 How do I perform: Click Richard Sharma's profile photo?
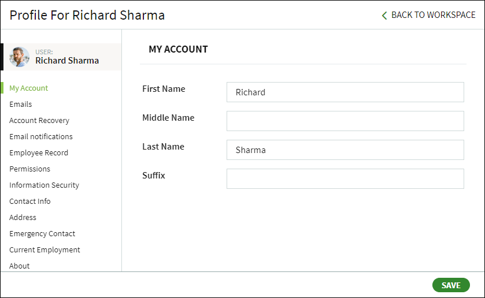[x=19, y=57]
